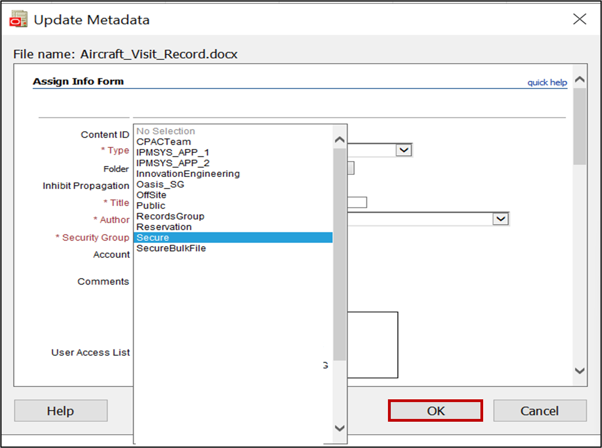Viewport: 602px width, 448px height.
Task: Click the Cancel button
Action: [x=539, y=411]
